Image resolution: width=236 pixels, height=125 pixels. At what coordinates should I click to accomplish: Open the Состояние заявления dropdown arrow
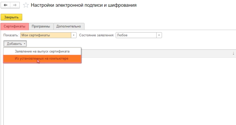(x=159, y=35)
